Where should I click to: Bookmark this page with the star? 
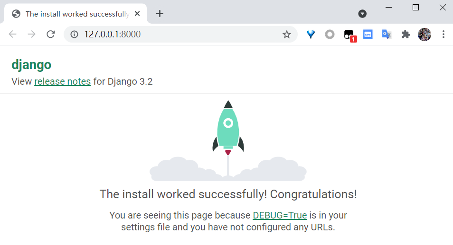[287, 35]
